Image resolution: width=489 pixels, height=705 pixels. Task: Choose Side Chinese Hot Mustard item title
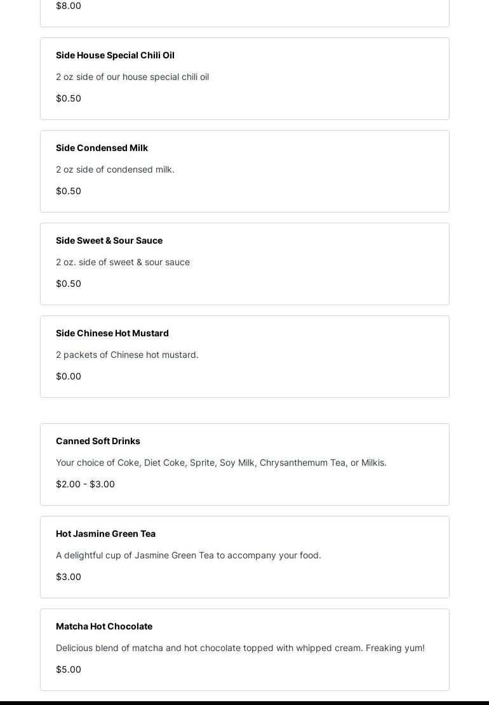tap(112, 333)
